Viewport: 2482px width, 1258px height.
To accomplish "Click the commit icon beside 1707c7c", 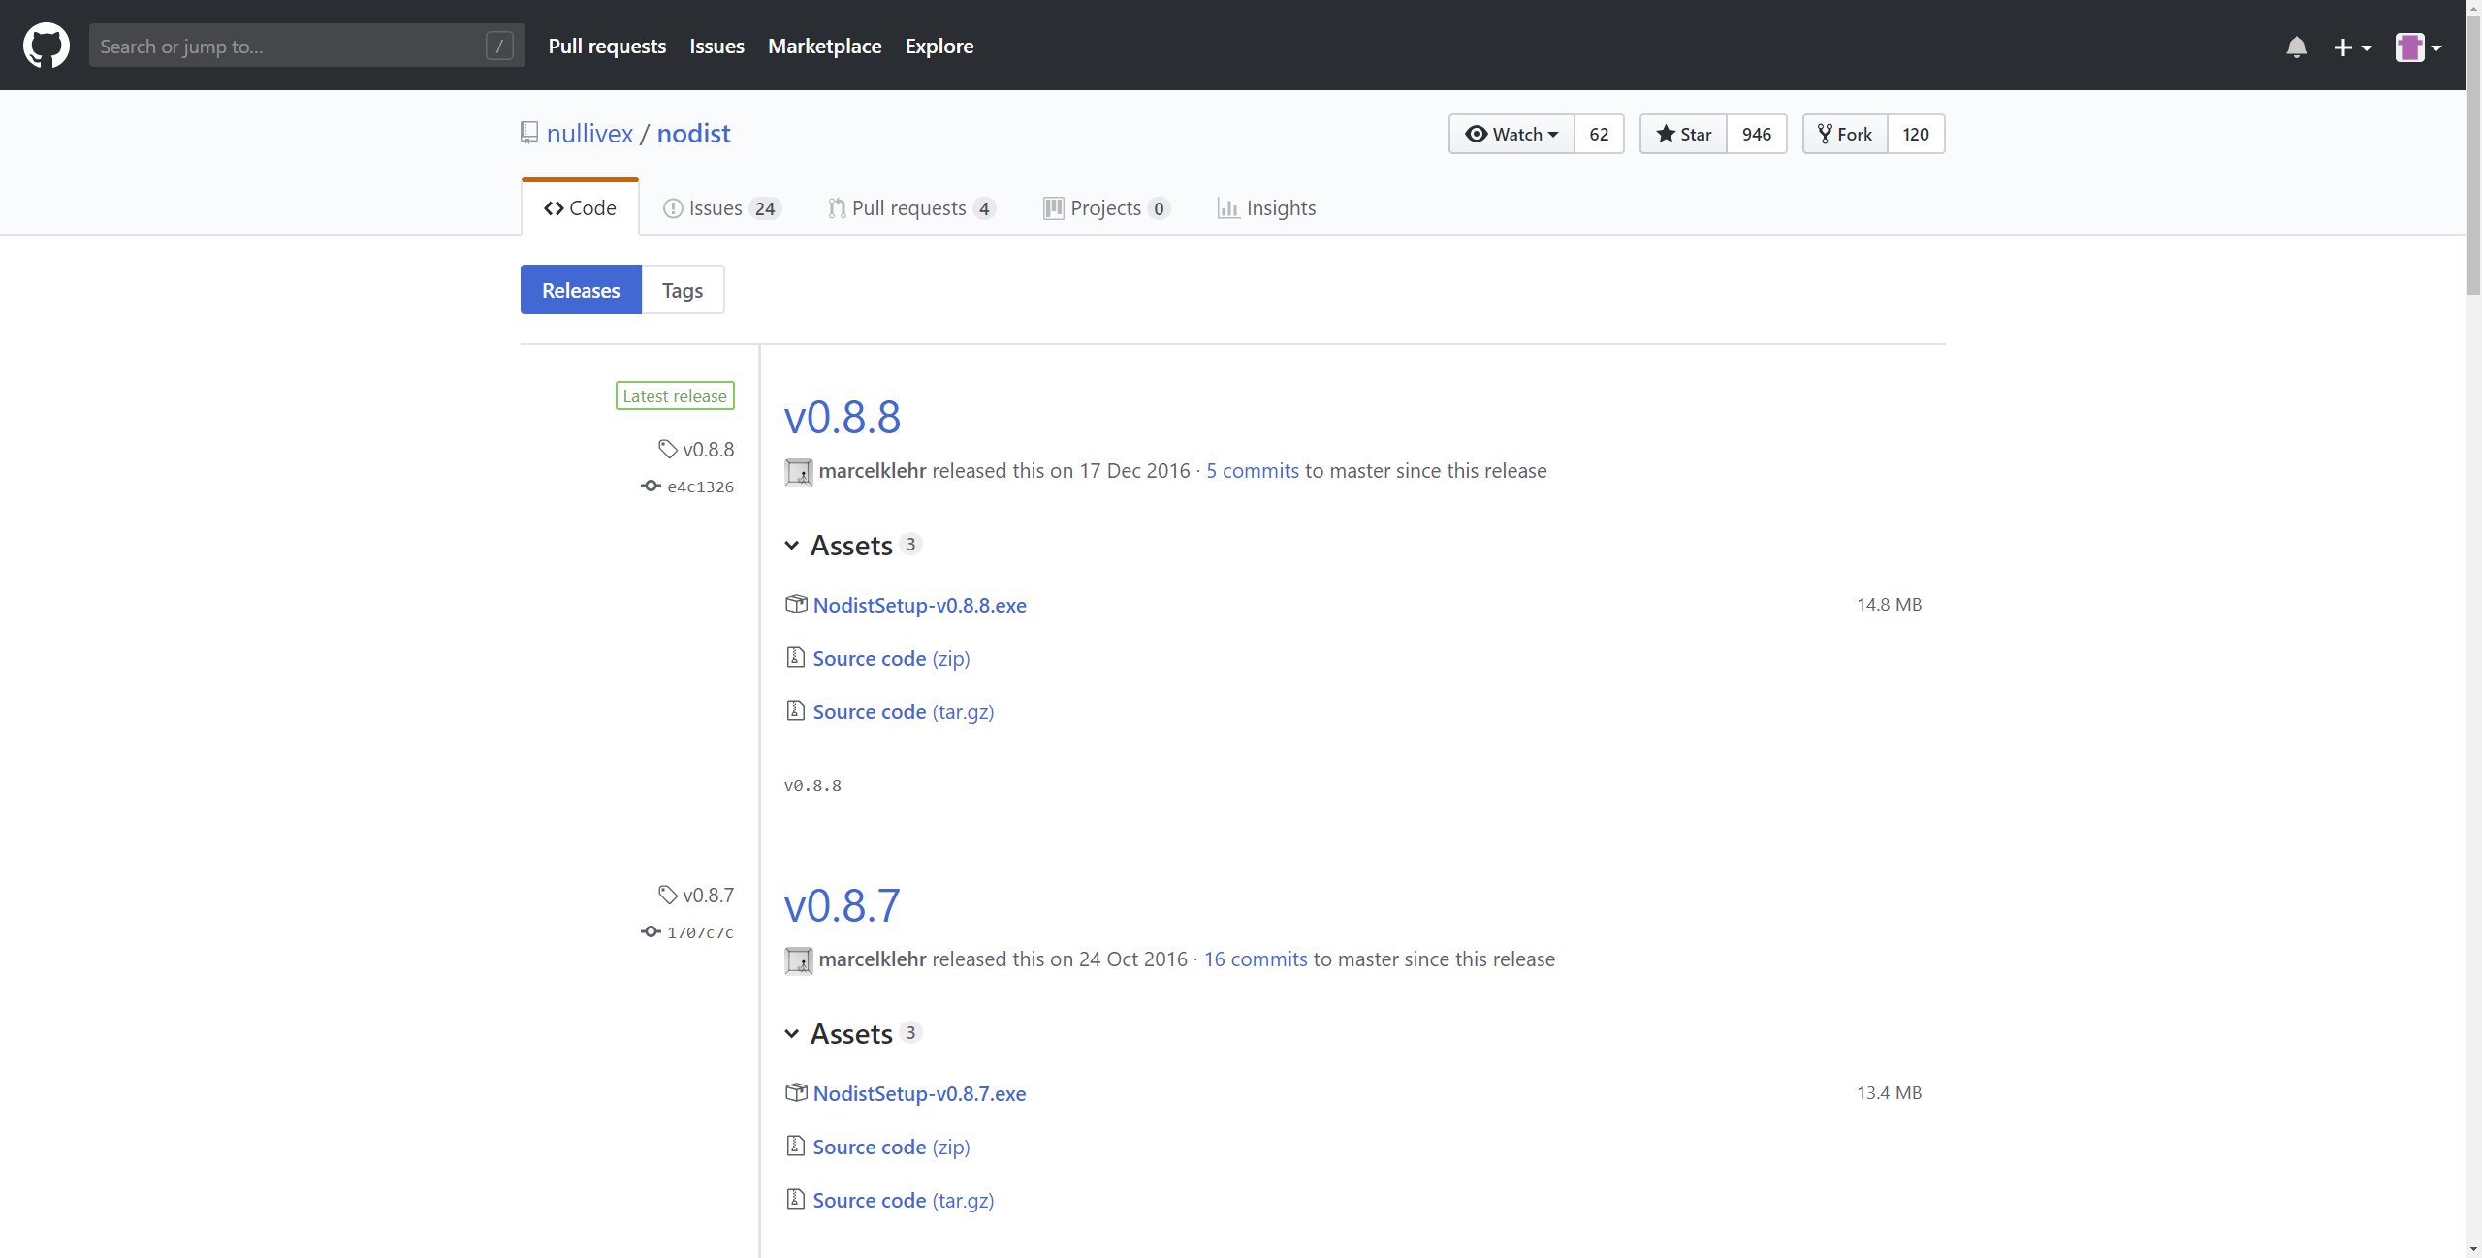I will (x=651, y=931).
